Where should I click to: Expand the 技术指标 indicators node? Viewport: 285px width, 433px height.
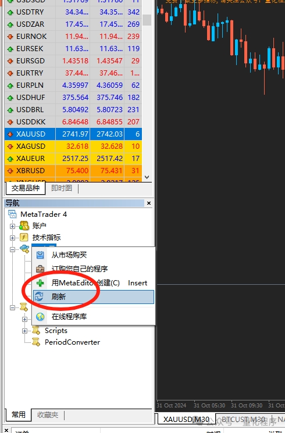pyautogui.click(x=12, y=238)
